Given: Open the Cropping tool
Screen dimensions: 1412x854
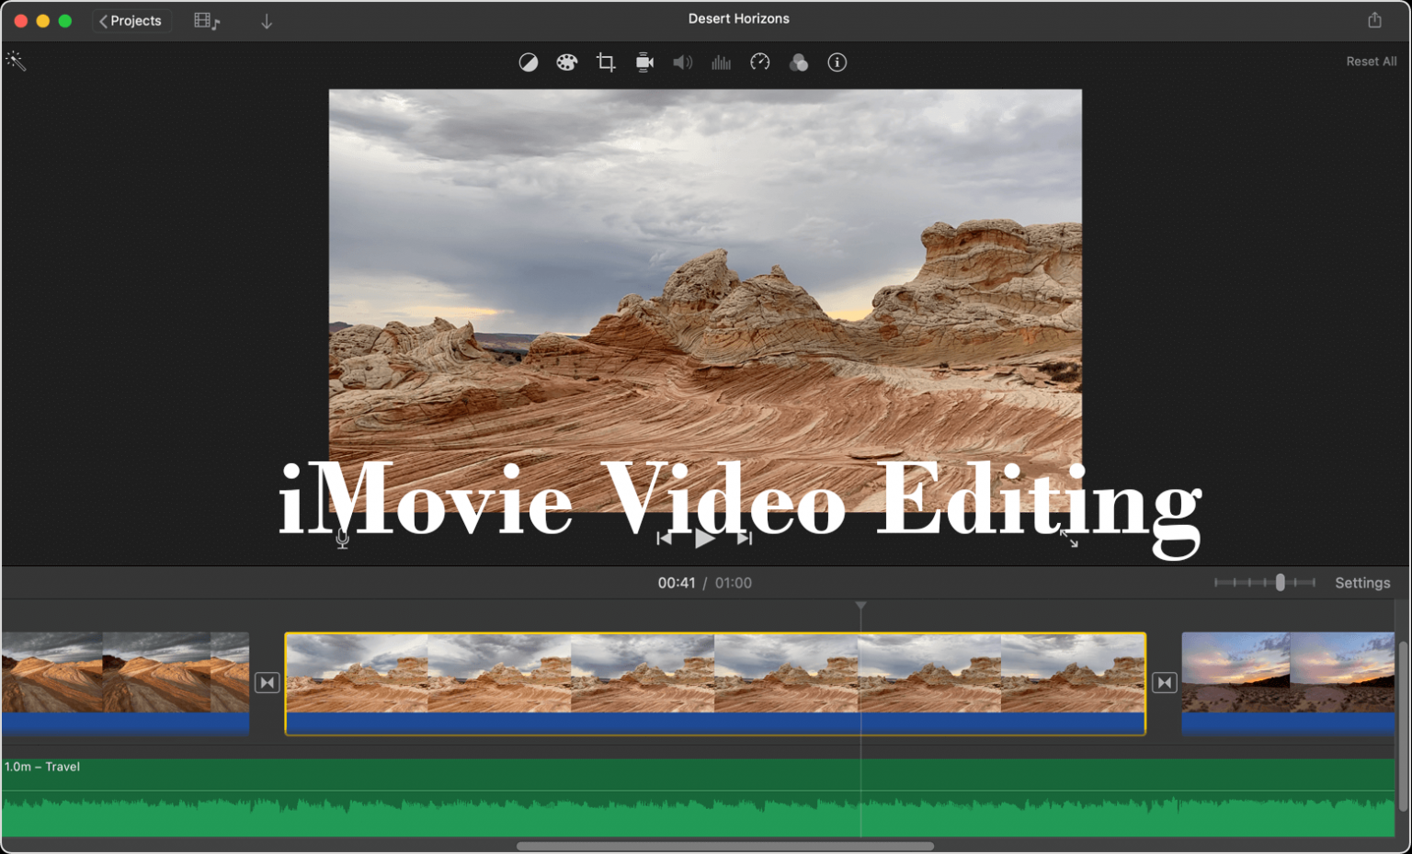Looking at the screenshot, I should [x=605, y=62].
